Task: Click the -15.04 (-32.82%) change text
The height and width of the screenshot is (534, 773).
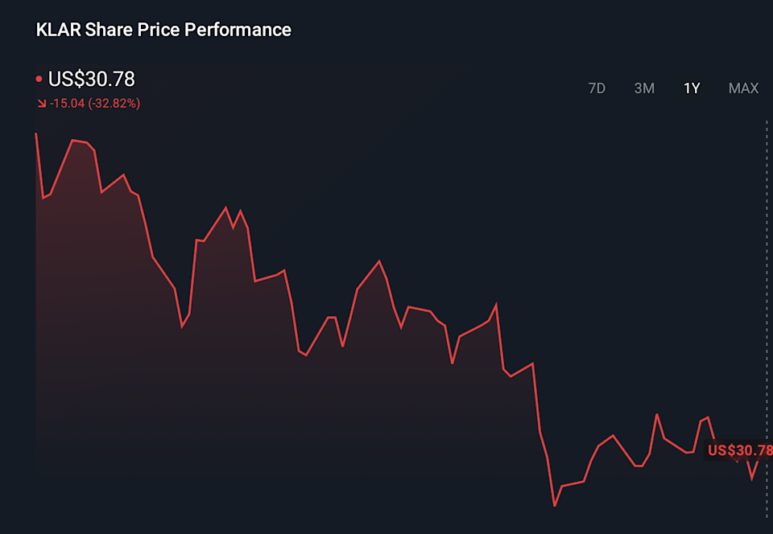Action: pyautogui.click(x=95, y=104)
